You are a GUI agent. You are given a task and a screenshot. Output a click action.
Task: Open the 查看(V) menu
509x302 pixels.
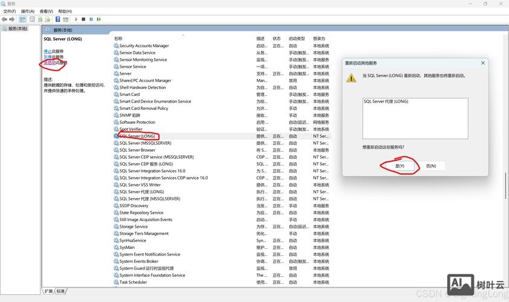(x=46, y=11)
